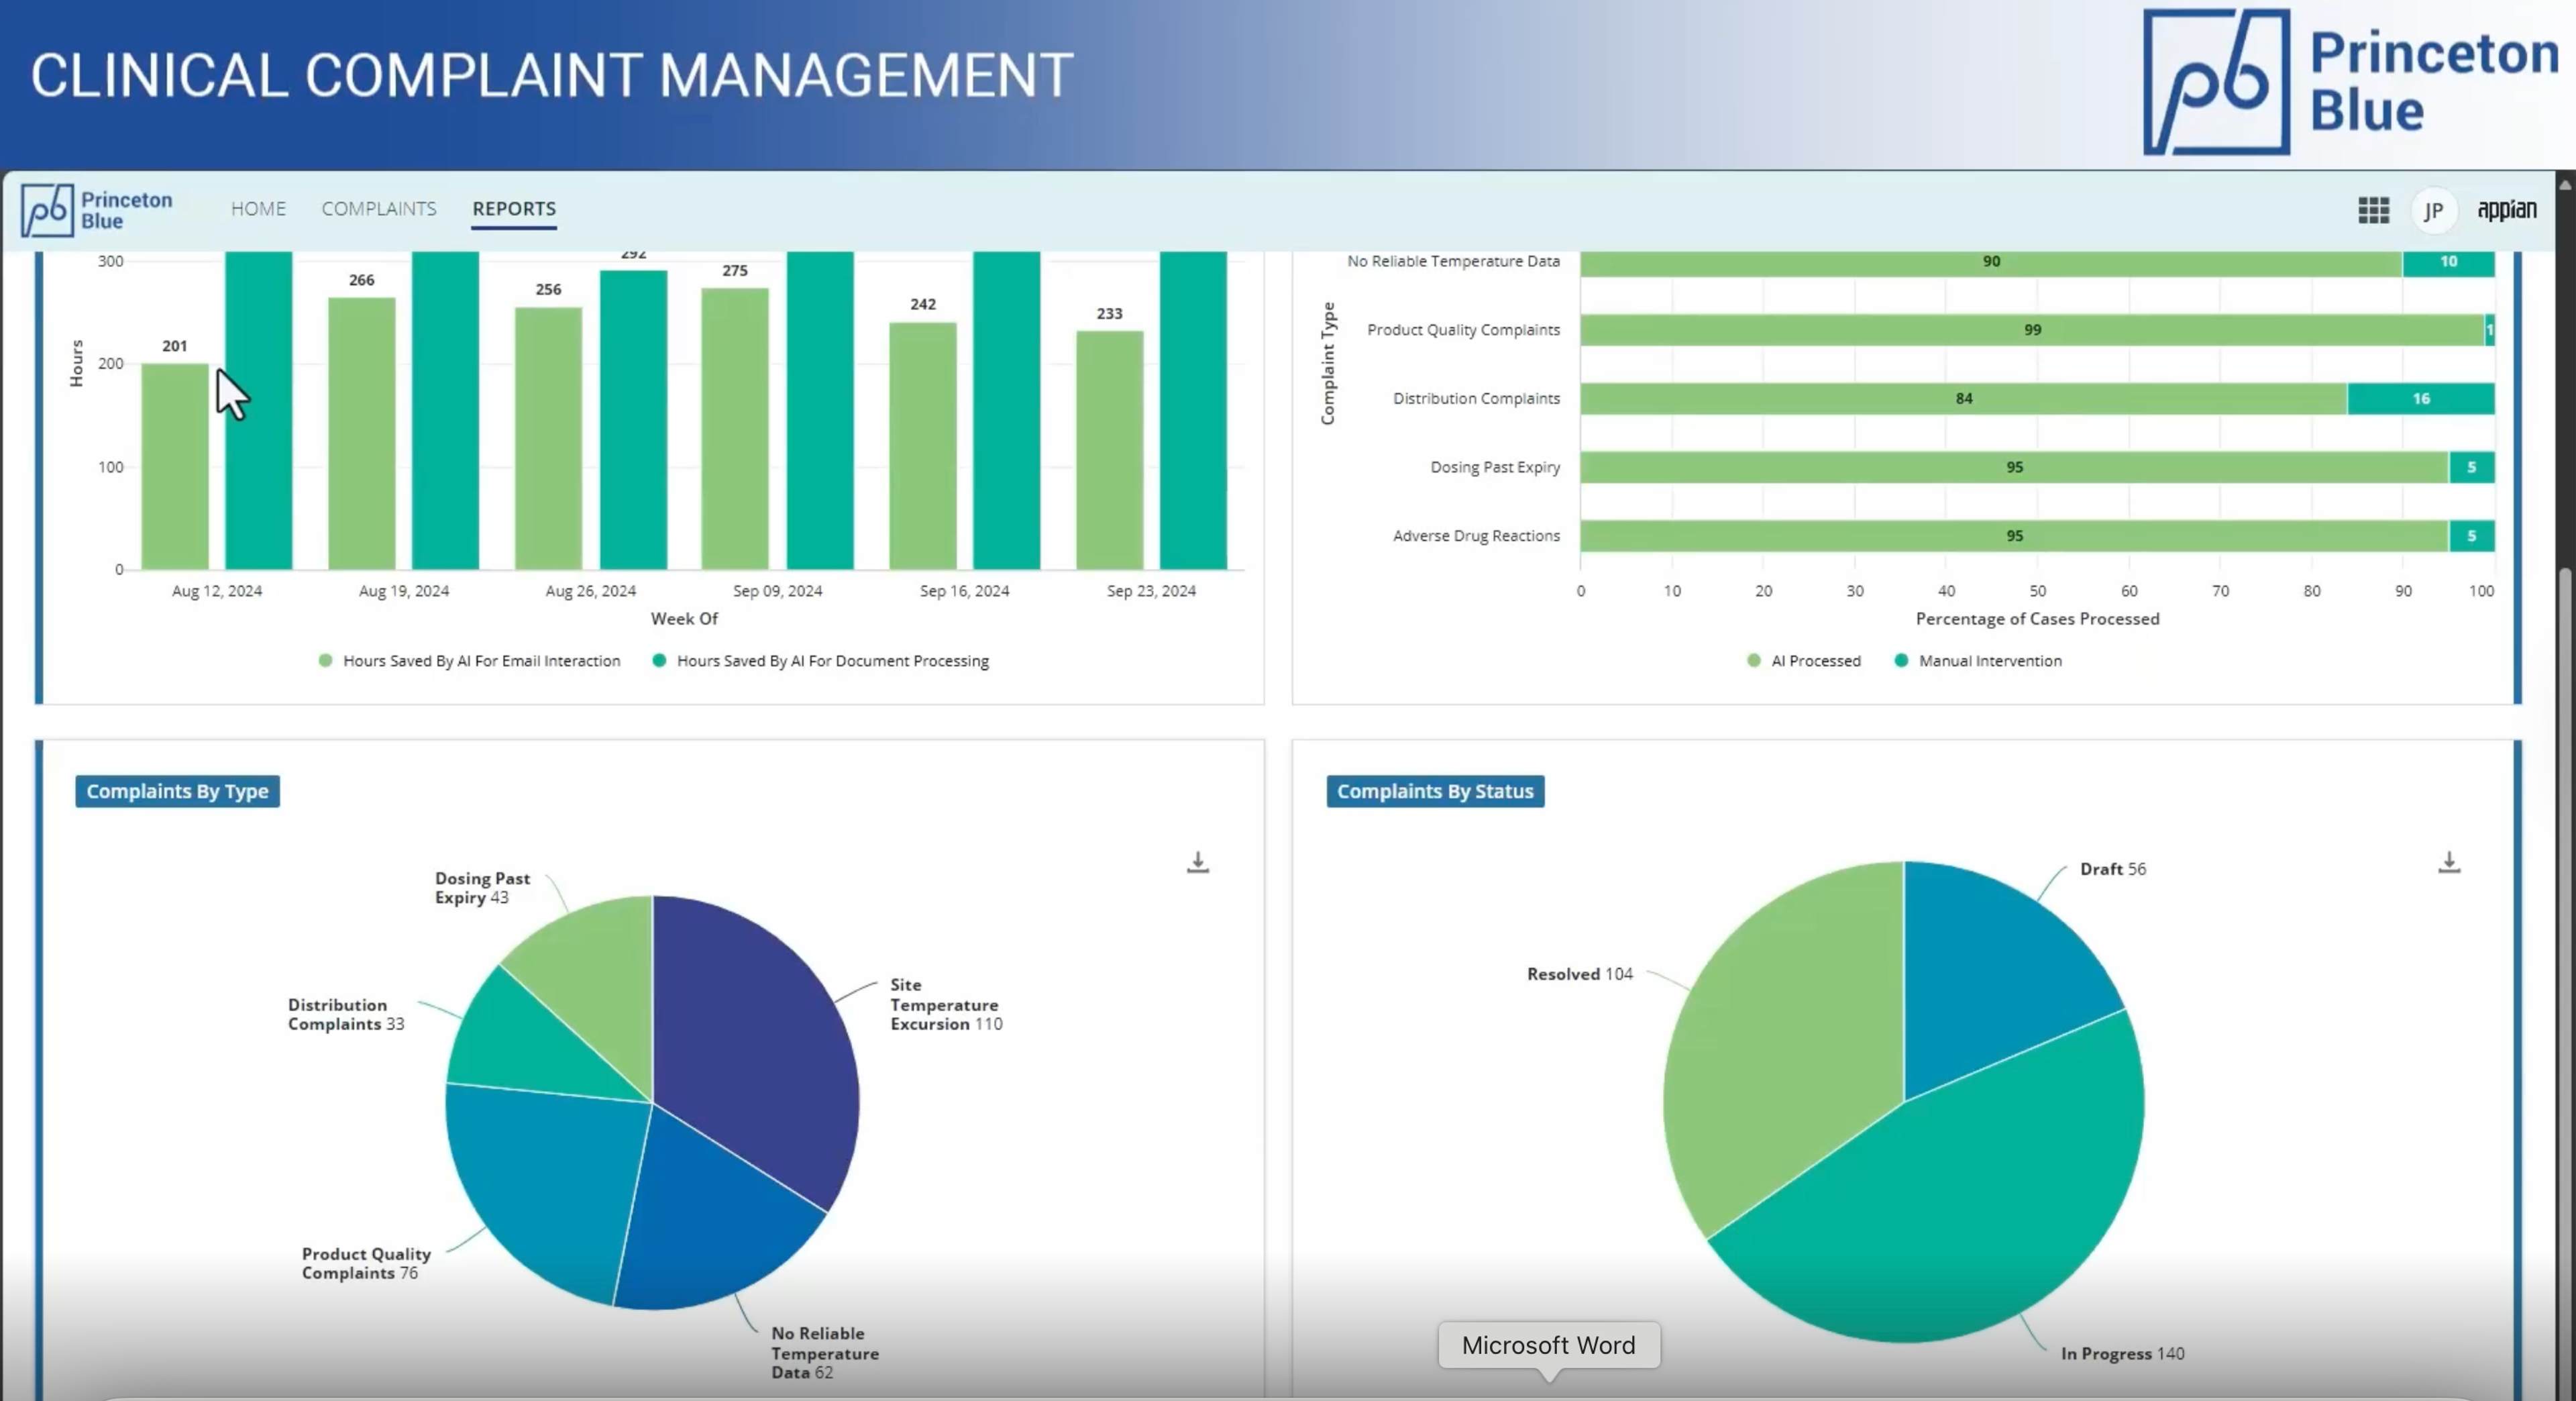Viewport: 2576px width, 1401px height.
Task: Click the Appian logo in header
Action: tap(2506, 209)
